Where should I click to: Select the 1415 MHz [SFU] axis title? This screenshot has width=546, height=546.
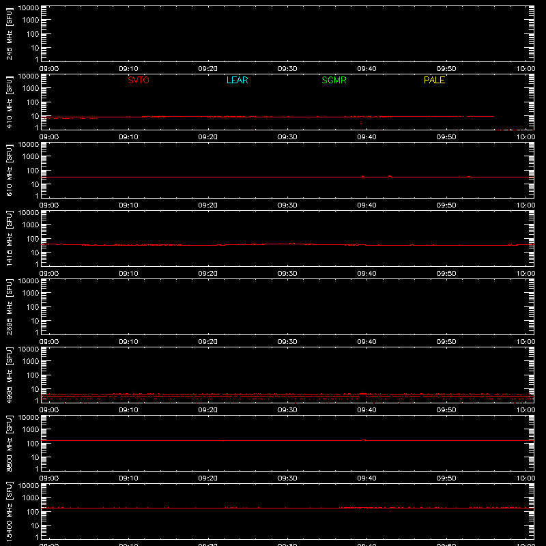(x=9, y=238)
